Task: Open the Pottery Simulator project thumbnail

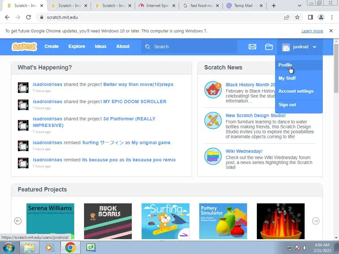Action: [x=223, y=221]
